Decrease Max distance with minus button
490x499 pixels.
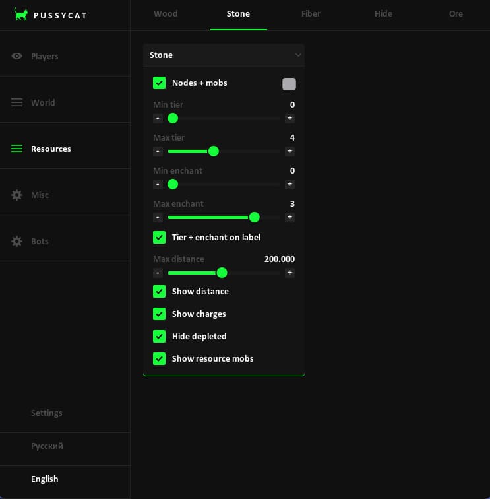tap(158, 273)
